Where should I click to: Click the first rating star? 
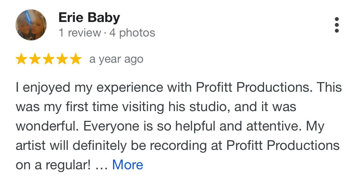[22, 59]
